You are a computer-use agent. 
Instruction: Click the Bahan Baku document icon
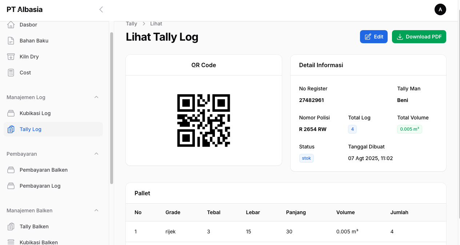pyautogui.click(x=11, y=41)
